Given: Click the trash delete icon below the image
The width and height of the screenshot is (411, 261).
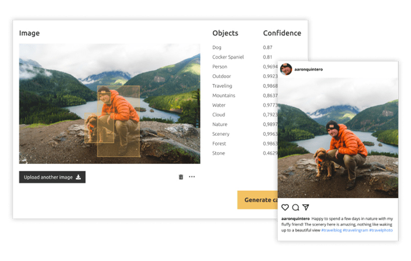Looking at the screenshot, I should (181, 177).
